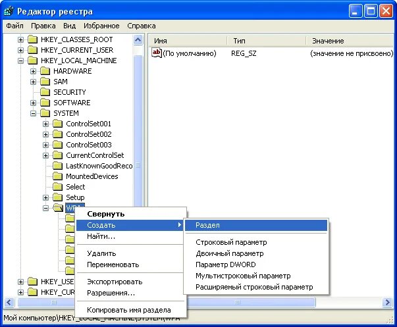The width and height of the screenshot is (397, 327).
Task: Expand the HARDWARE node
Action: (x=33, y=71)
